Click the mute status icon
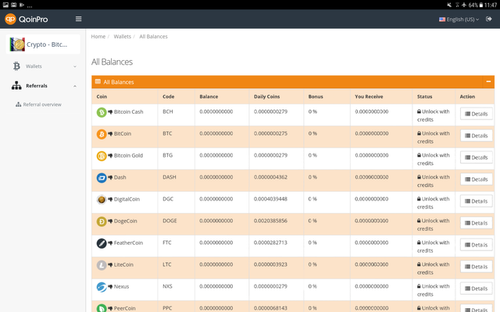 pyautogui.click(x=449, y=5)
